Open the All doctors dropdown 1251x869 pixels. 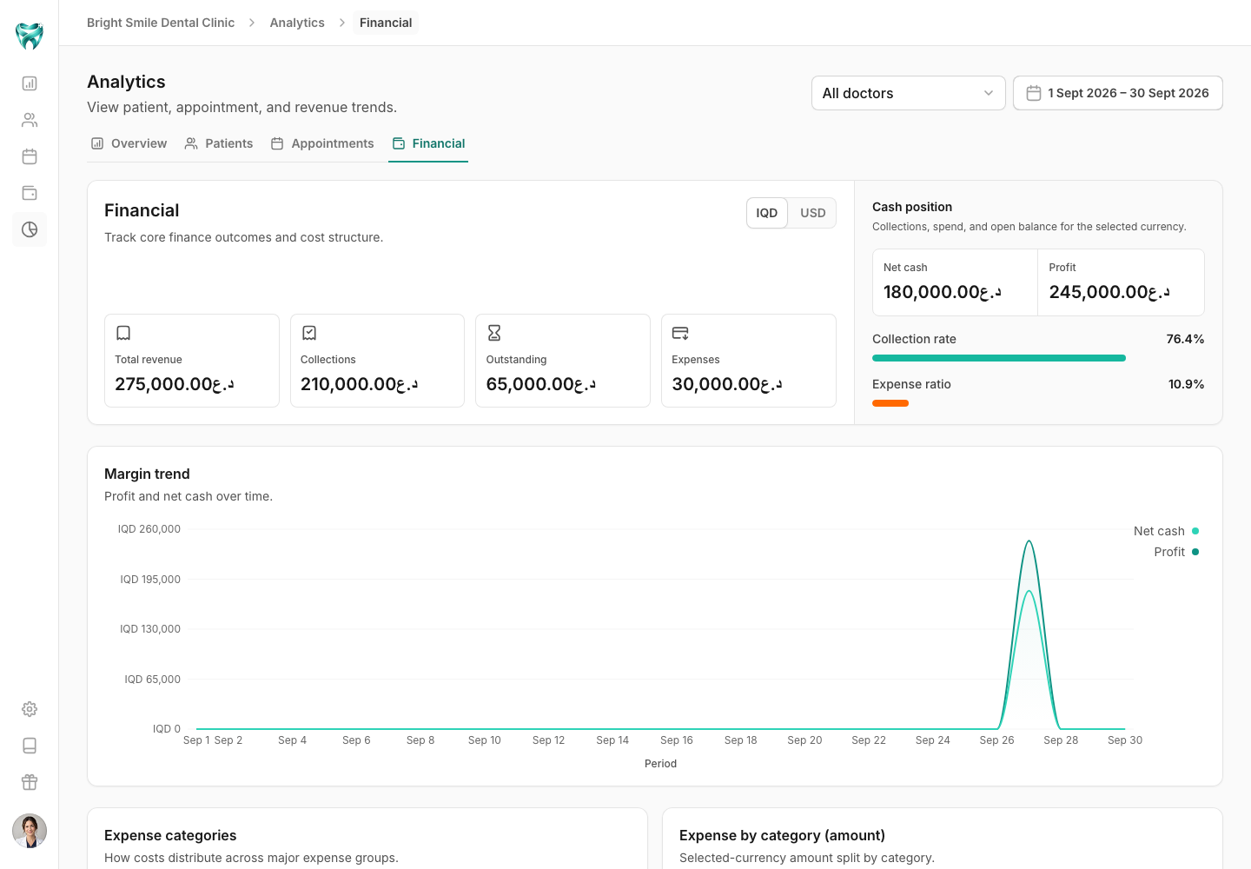pos(908,93)
